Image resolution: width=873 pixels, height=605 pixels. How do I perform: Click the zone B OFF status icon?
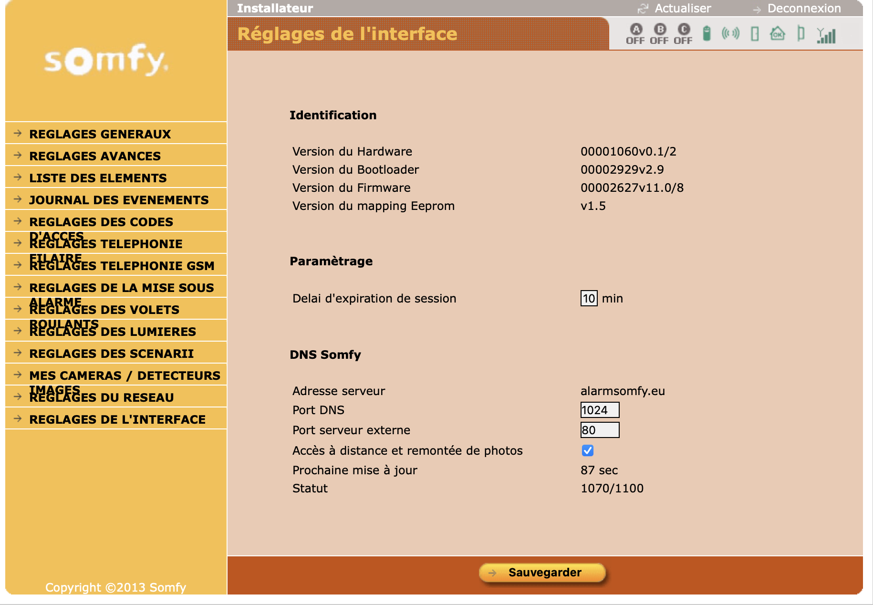click(x=659, y=34)
